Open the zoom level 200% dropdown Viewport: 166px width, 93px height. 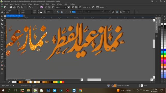[65, 7]
